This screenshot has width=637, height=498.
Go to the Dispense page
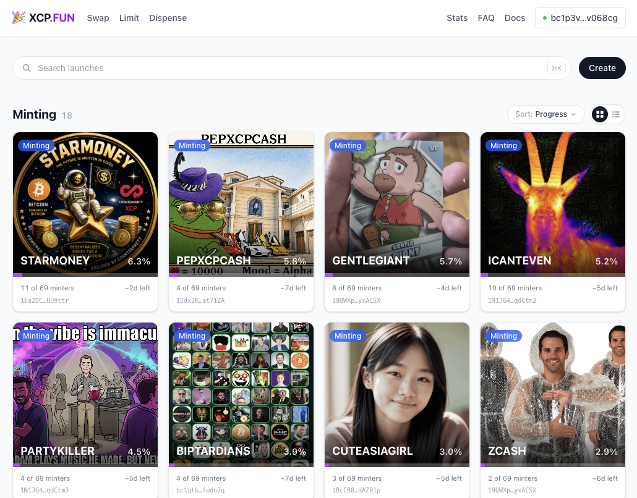click(168, 18)
